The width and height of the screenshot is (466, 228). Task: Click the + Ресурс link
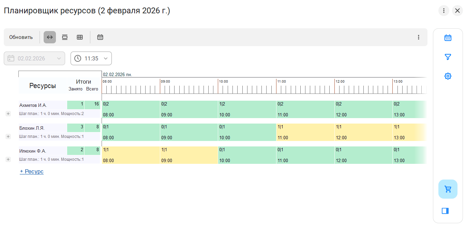click(x=32, y=171)
